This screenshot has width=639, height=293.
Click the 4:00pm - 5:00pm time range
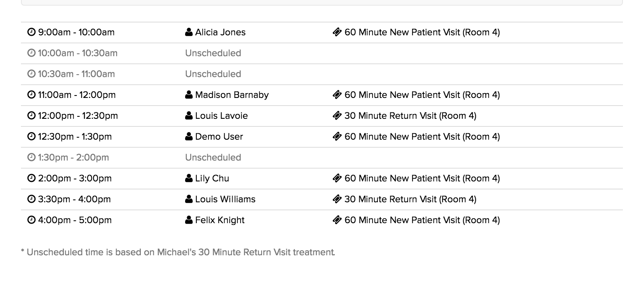(x=75, y=220)
